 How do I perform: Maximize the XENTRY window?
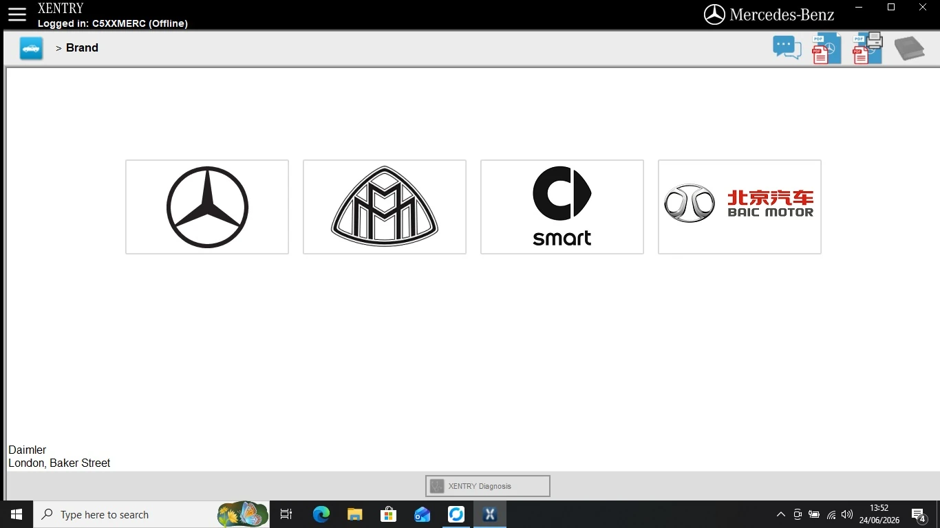click(891, 8)
